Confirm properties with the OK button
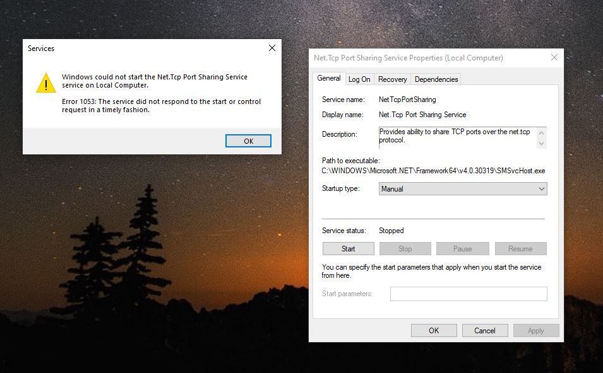The image size is (603, 373). (x=434, y=330)
